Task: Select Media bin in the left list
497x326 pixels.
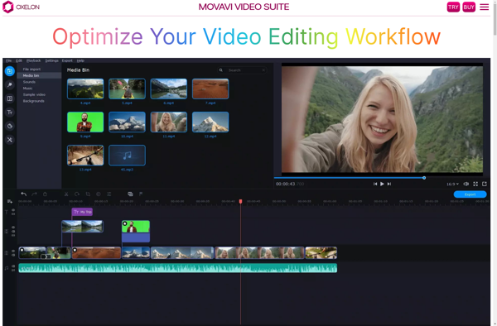Action: pos(39,75)
